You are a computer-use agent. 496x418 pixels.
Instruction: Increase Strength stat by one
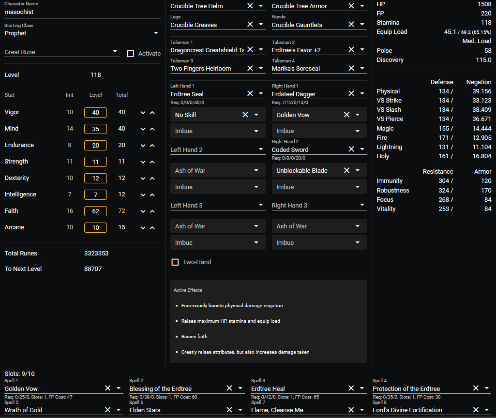(152, 162)
